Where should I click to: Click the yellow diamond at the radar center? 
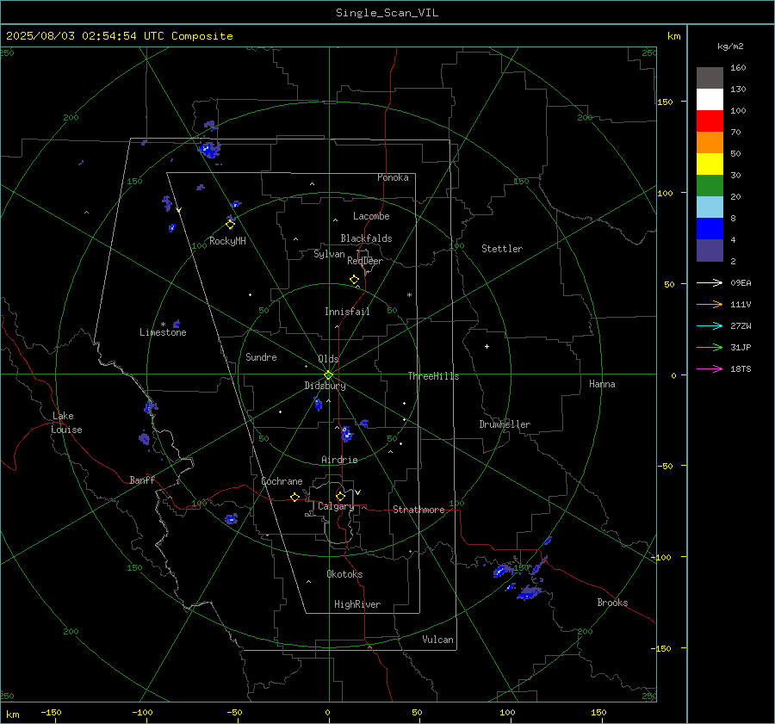coord(328,375)
